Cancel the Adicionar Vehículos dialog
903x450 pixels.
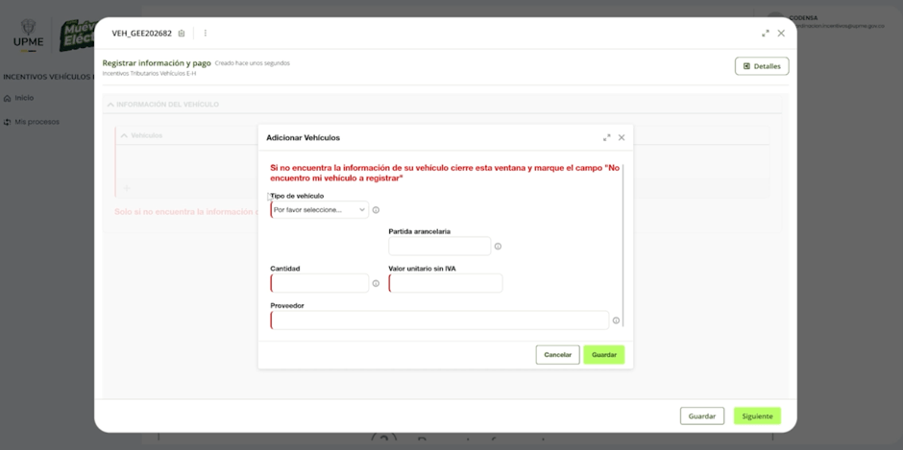click(557, 355)
